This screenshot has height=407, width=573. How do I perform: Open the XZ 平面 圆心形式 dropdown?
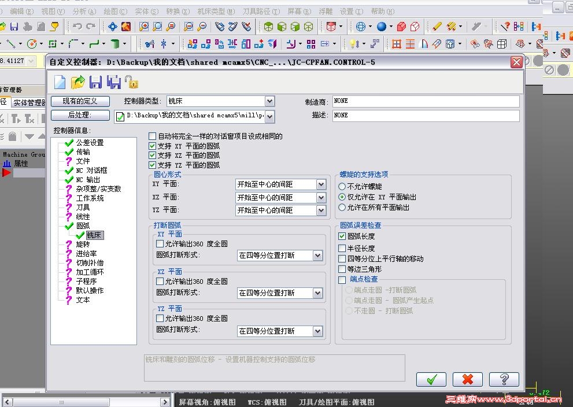coord(321,198)
